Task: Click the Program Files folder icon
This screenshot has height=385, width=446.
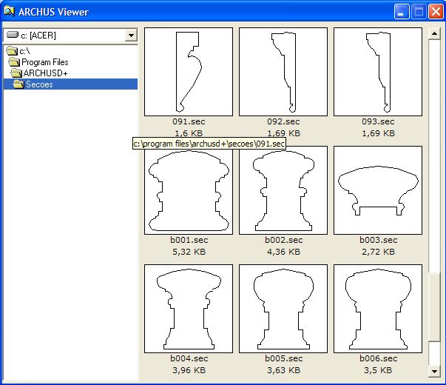Action: tap(14, 61)
